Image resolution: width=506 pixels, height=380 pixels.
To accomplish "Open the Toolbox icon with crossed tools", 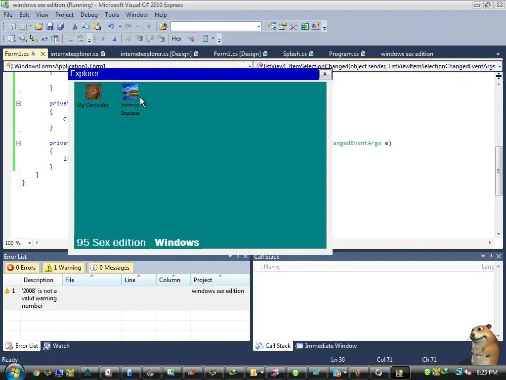I will tap(294, 27).
